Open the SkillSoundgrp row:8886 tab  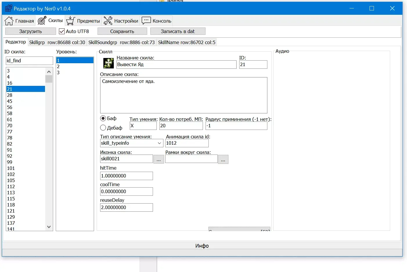(x=121, y=42)
